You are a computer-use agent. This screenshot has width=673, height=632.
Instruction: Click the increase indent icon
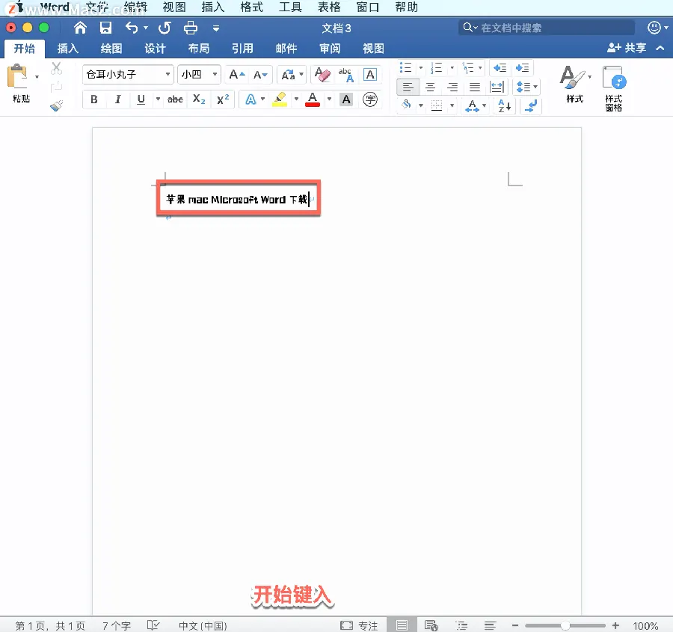(x=523, y=68)
